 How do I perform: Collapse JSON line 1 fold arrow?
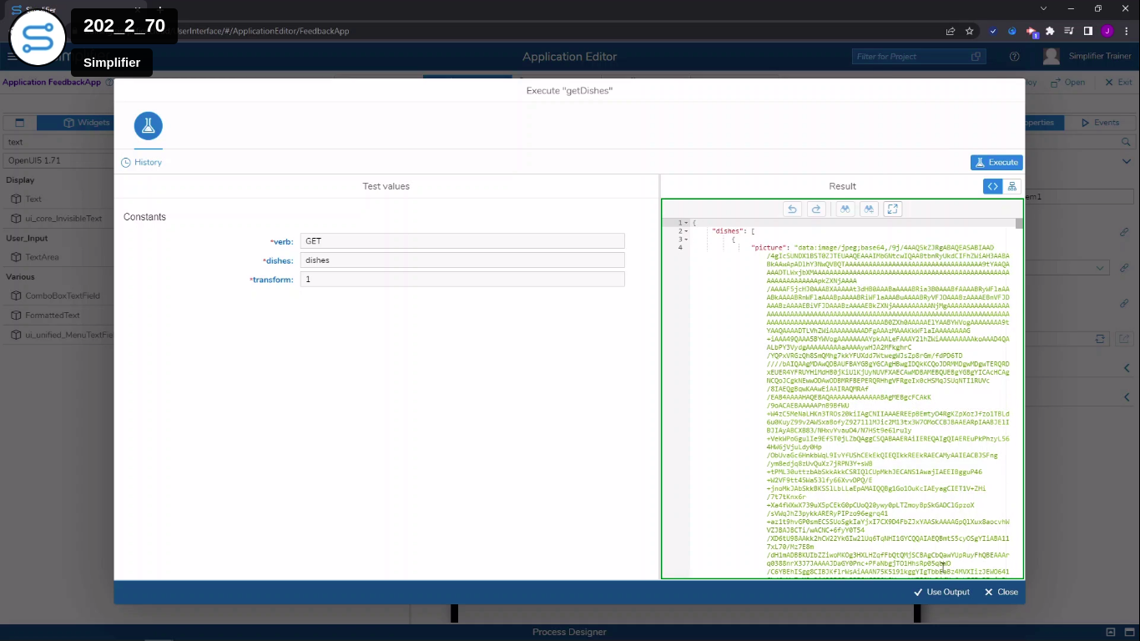687,223
